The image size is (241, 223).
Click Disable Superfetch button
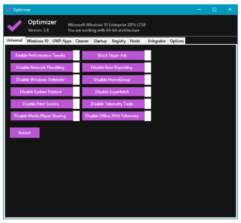(113, 92)
